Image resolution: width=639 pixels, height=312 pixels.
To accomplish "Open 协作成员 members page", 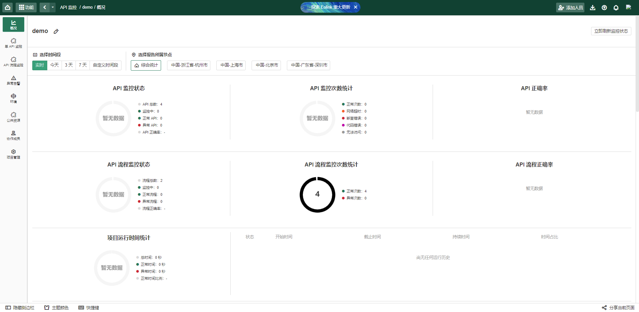I will point(13,136).
